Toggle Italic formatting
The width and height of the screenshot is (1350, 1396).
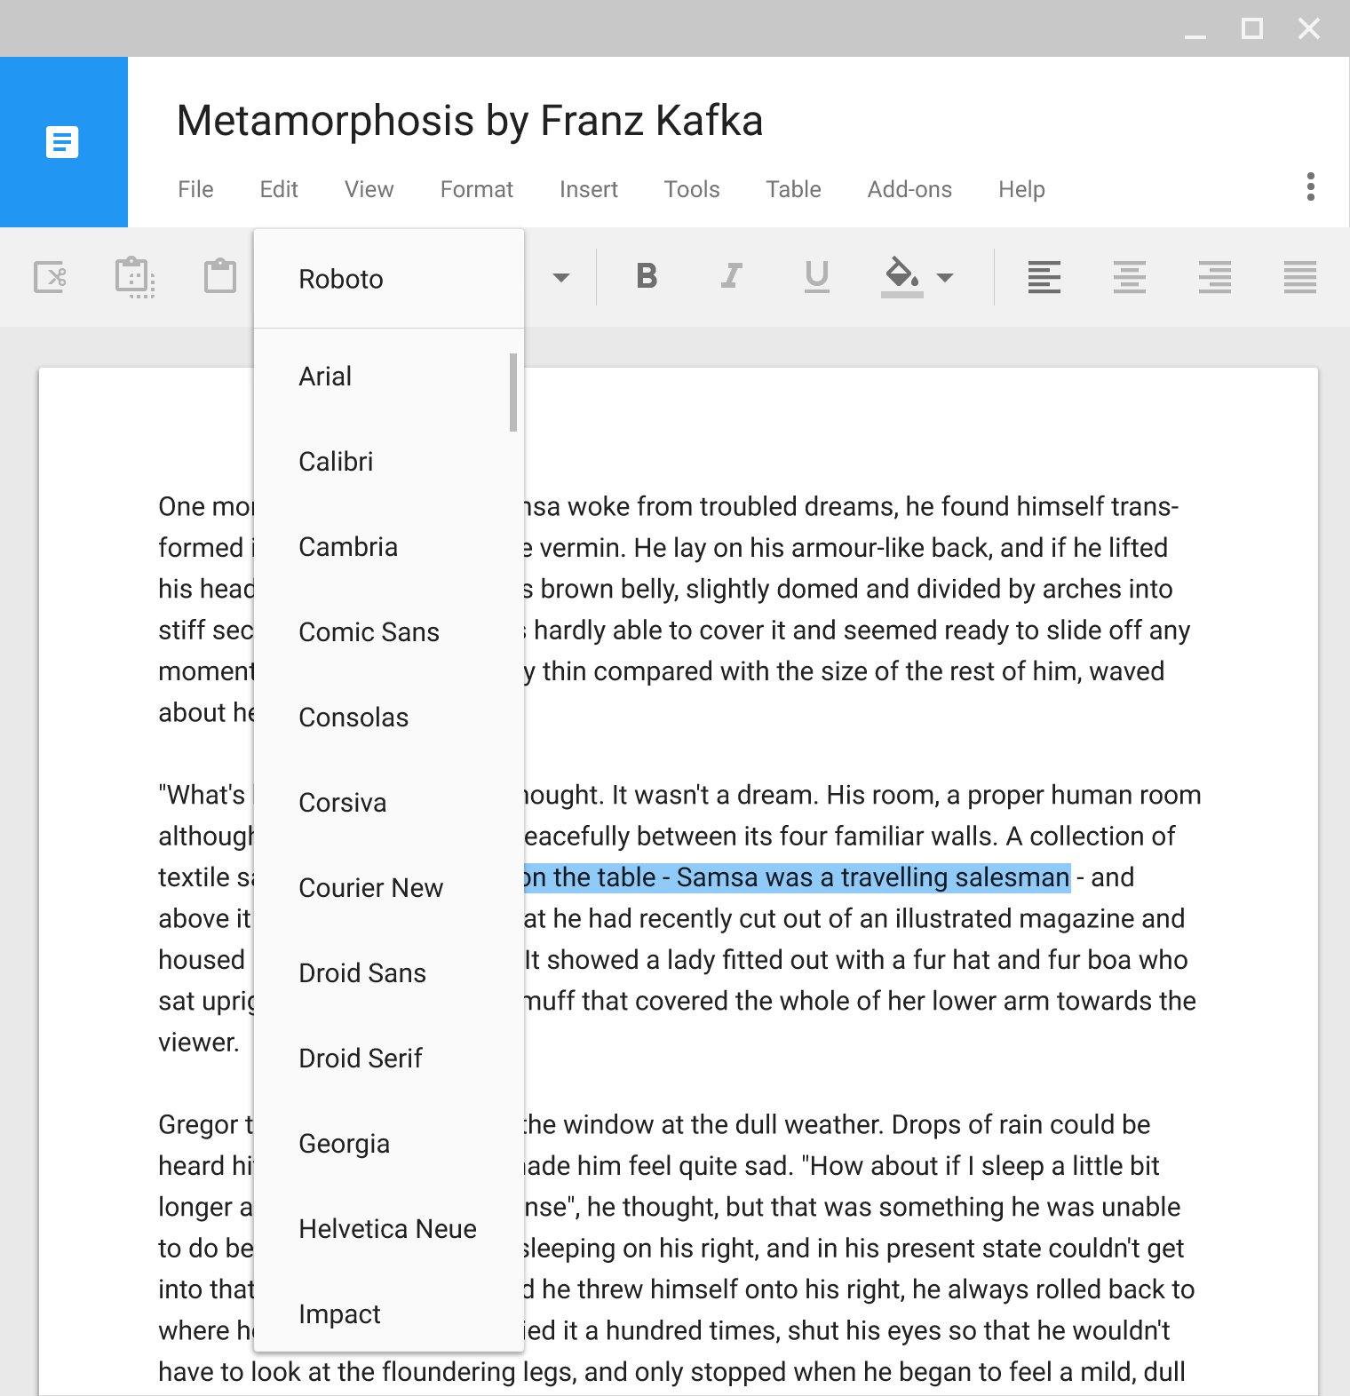tap(731, 276)
